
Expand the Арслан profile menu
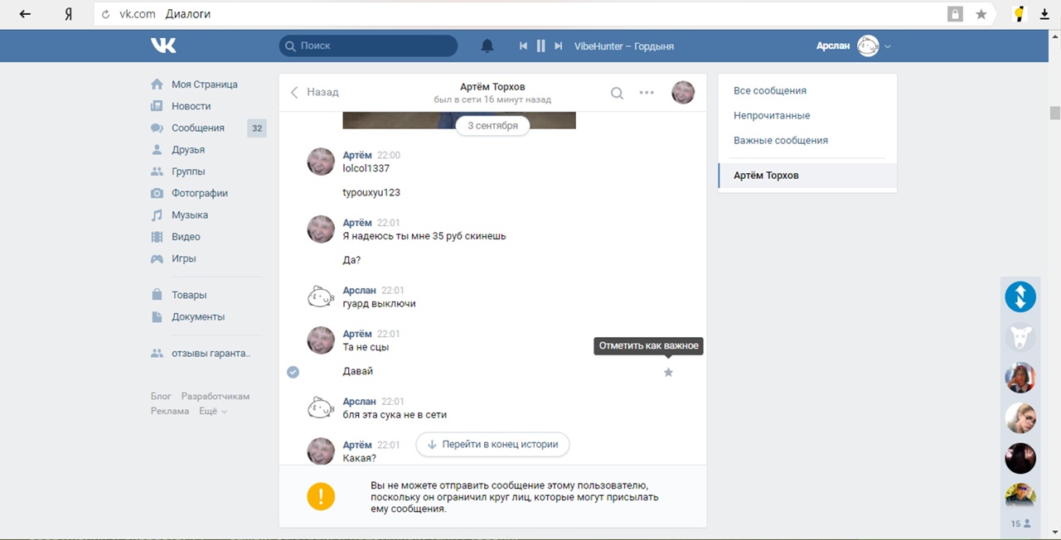887,46
